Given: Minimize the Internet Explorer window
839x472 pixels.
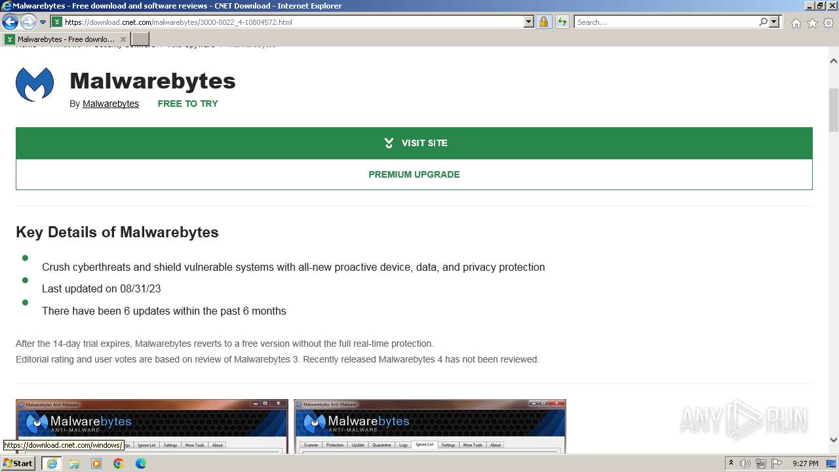Looking at the screenshot, I should [x=809, y=5].
